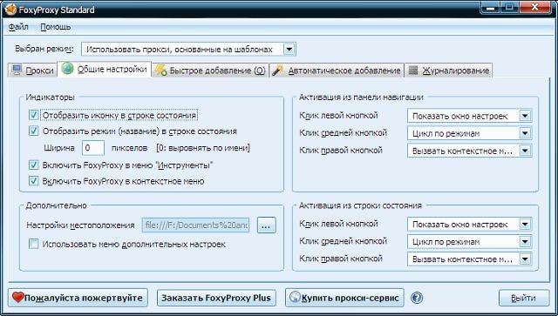Uncheck Включить FoxyProxy в меню Инструменты
Screen dimensions: 558x316
[x=33, y=165]
